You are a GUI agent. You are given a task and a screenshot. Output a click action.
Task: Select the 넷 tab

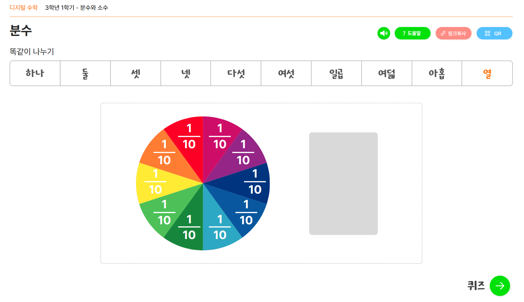[186, 73]
